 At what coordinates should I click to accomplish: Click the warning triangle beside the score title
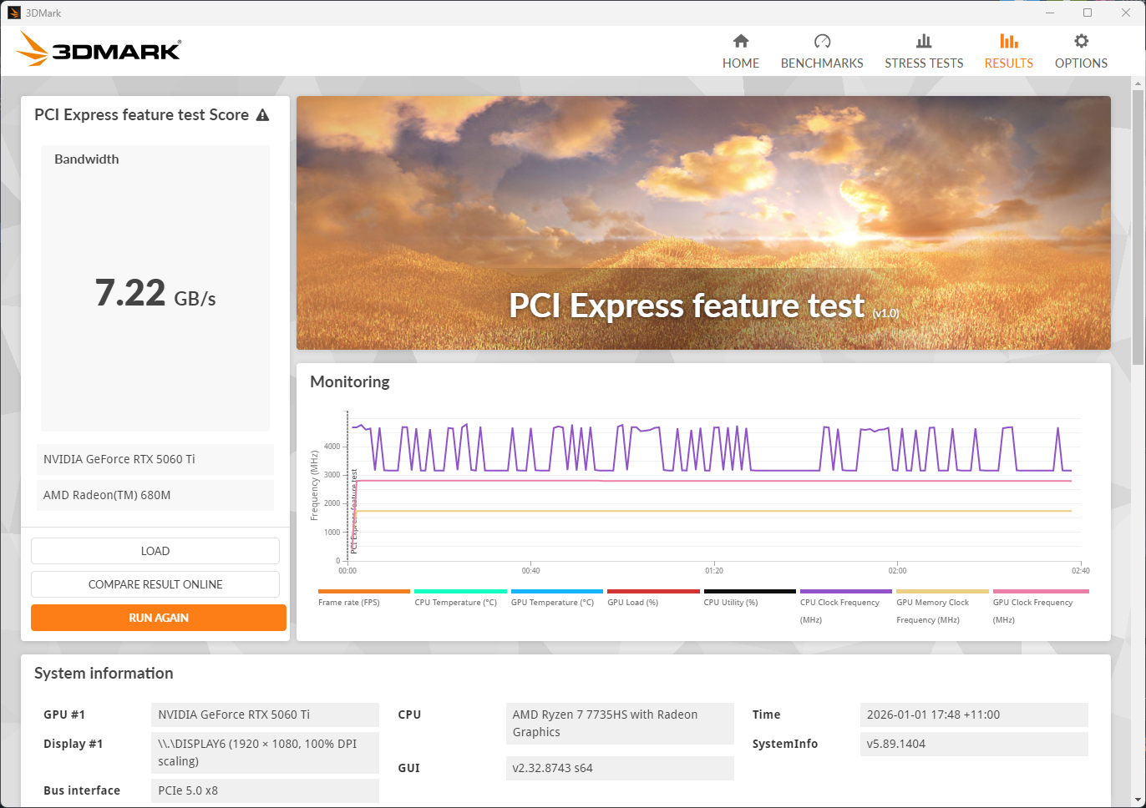click(x=262, y=115)
